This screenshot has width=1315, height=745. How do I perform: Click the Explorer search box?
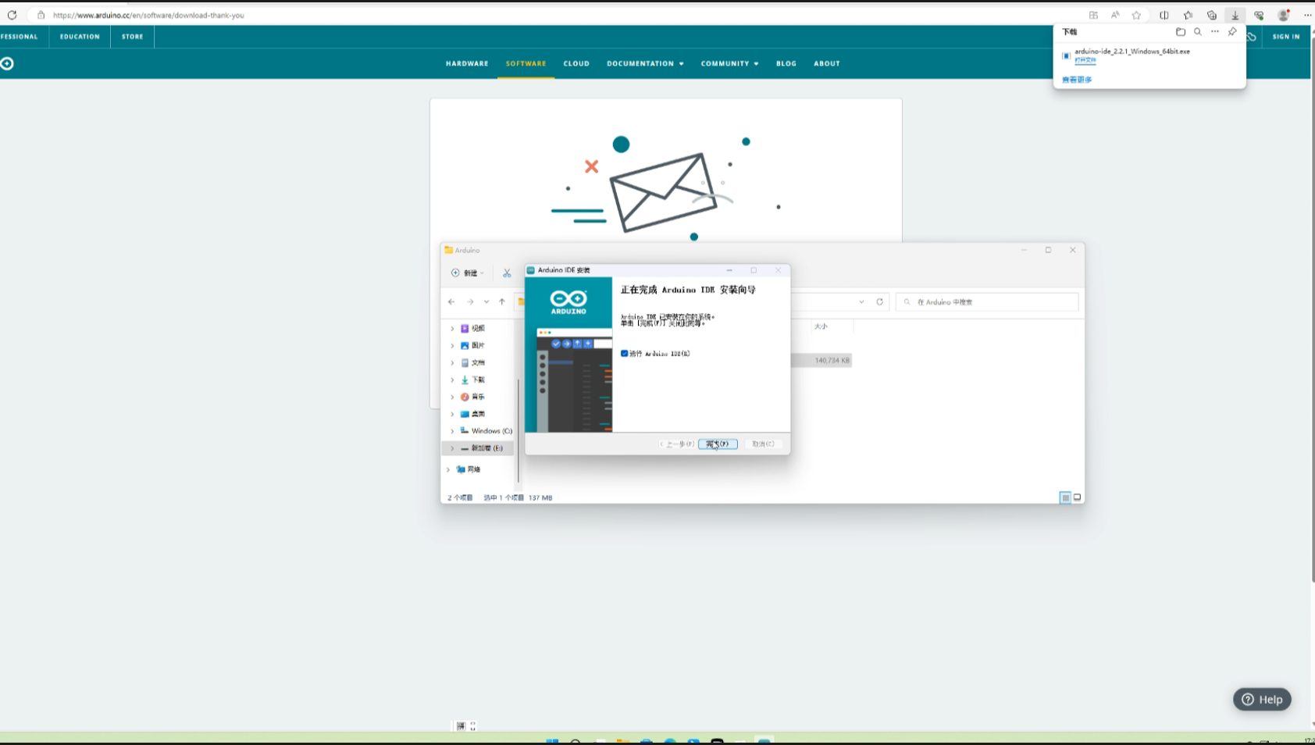987,302
